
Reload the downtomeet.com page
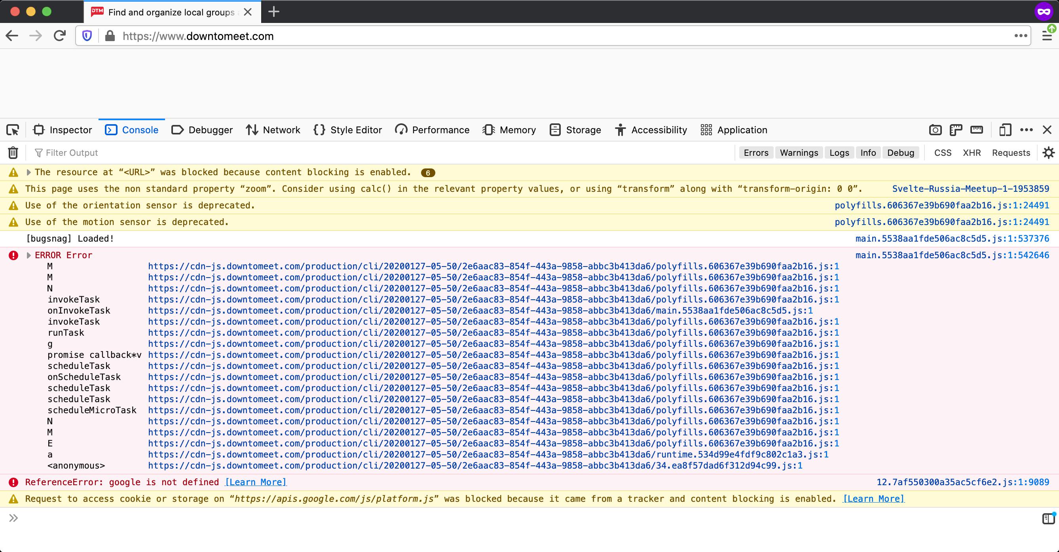click(x=60, y=36)
